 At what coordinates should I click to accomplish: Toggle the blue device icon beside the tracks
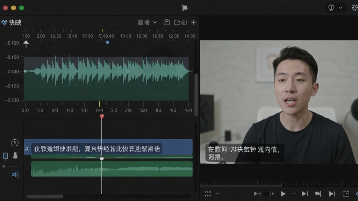6,156
